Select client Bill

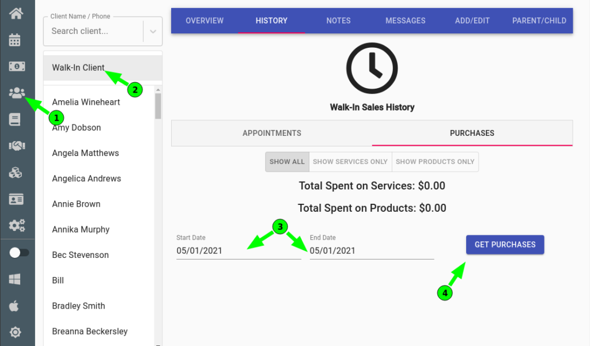coord(99,280)
